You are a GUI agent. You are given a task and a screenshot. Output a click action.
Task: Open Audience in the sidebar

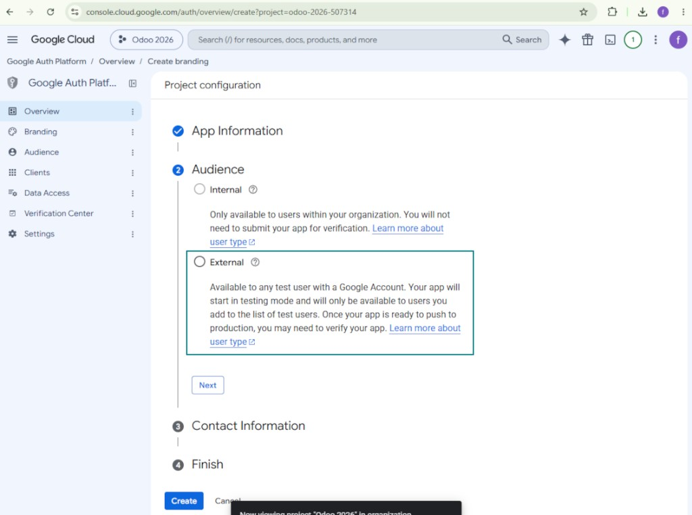pos(70,152)
